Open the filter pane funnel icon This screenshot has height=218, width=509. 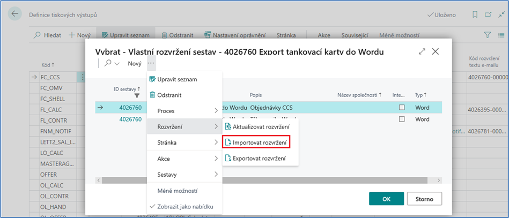click(x=487, y=35)
